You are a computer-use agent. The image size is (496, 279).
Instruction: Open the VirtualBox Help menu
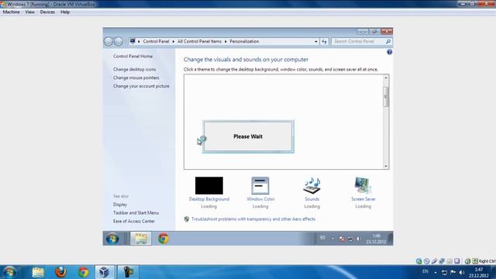point(65,12)
